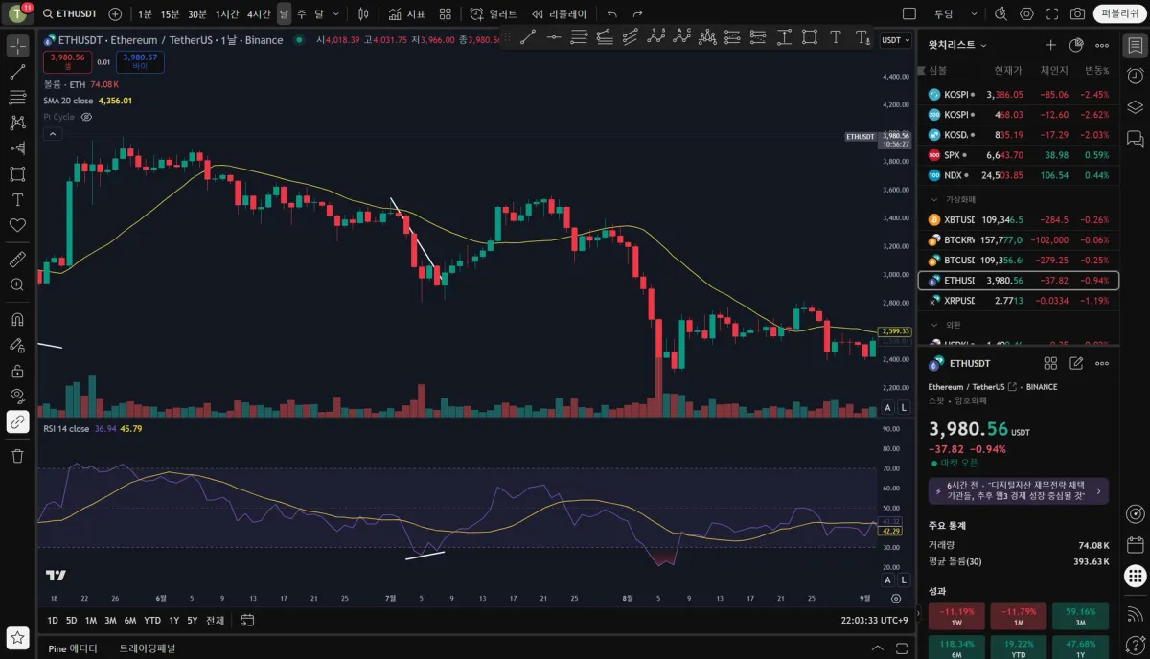Open the user profile avatar menu
Viewport: 1150px width, 659px height.
point(16,14)
